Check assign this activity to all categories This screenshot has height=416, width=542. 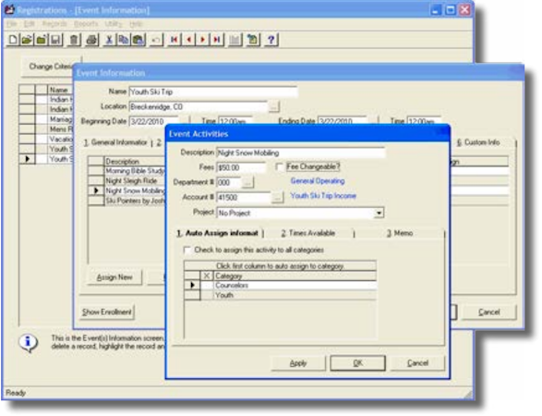[187, 250]
